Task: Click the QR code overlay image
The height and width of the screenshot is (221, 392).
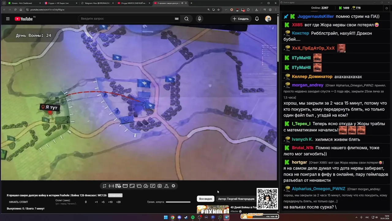Action: pyautogui.click(x=267, y=199)
